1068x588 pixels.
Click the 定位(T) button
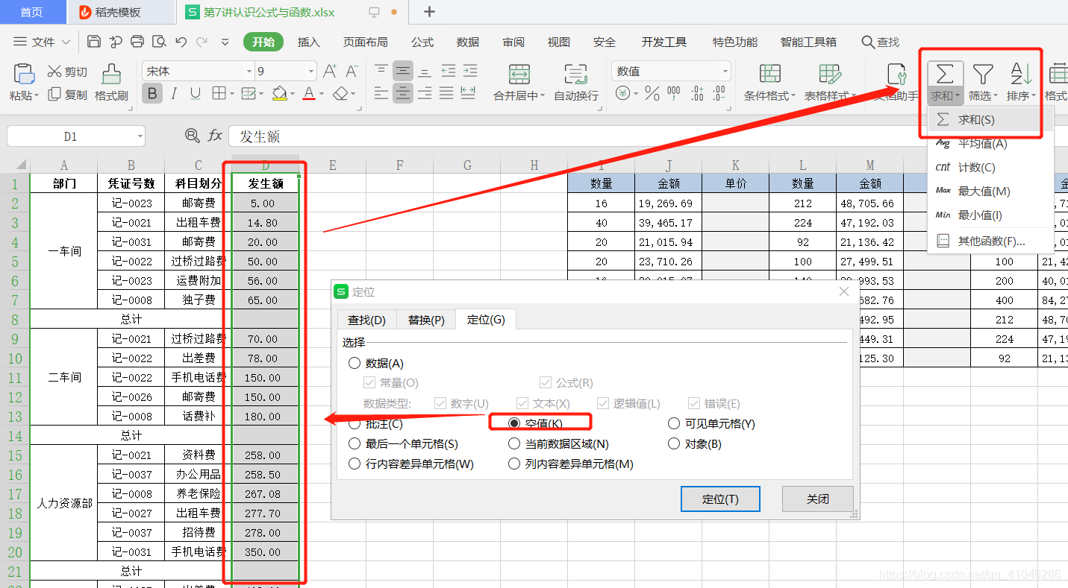[x=720, y=499]
